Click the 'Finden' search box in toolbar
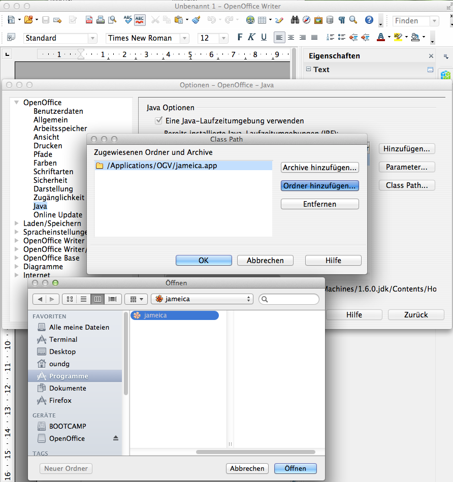 412,21
